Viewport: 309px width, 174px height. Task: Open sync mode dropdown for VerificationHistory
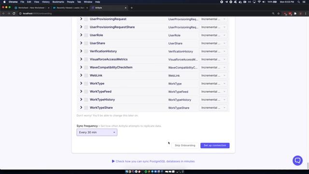[x=213, y=51]
